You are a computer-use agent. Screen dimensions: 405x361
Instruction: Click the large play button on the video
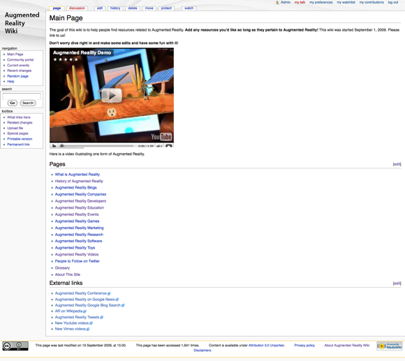point(112,96)
